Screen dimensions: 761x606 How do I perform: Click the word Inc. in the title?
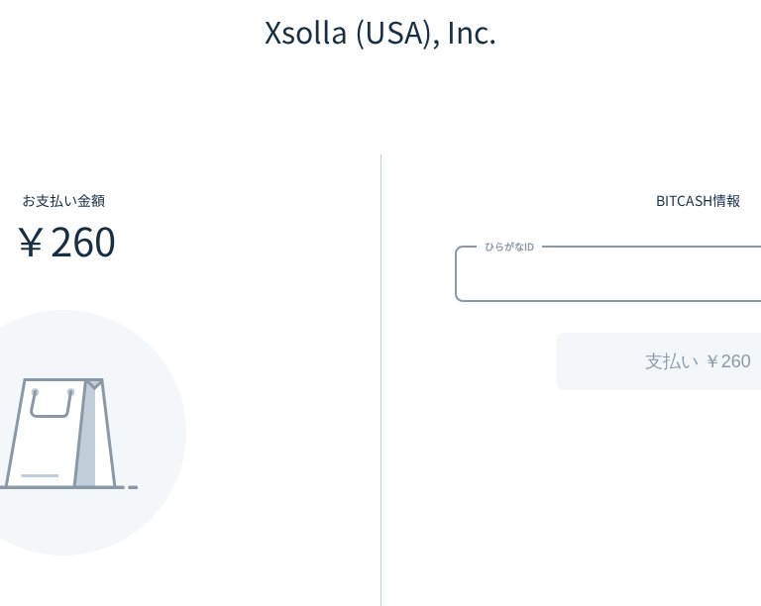pyautogui.click(x=471, y=34)
